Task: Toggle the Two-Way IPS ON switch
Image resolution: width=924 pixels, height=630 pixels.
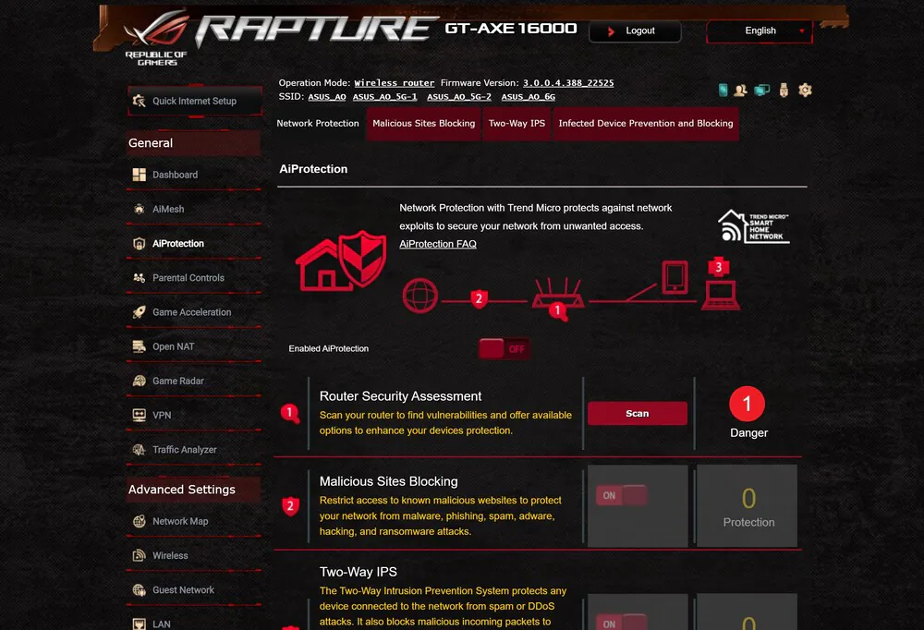Action: pos(621,622)
